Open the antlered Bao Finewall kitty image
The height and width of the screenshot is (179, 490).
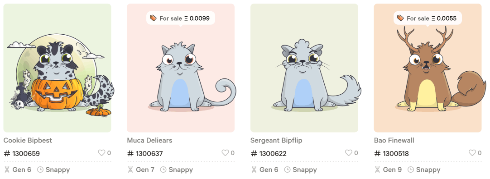pos(428,68)
